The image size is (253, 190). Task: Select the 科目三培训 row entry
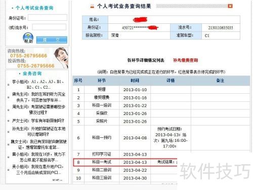[x=102, y=178]
